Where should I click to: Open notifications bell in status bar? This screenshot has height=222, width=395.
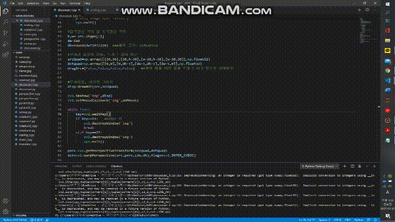375,220
